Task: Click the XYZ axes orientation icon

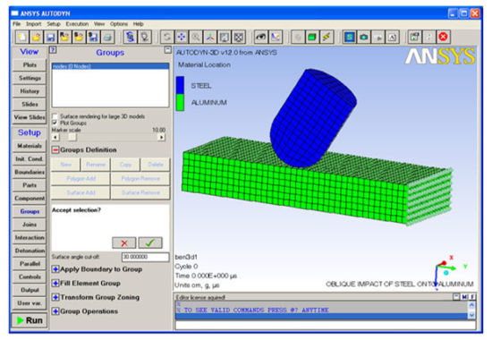Action: 210,37
